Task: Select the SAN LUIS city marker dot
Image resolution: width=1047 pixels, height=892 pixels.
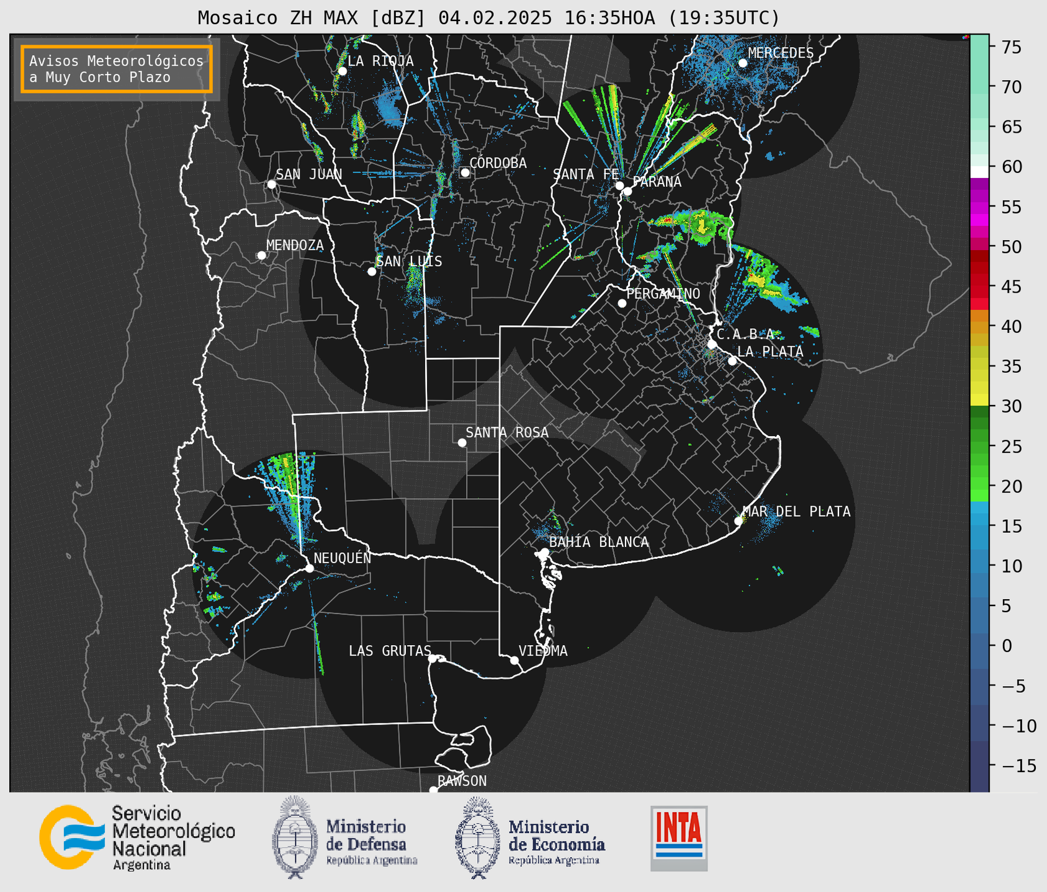Action: point(372,272)
